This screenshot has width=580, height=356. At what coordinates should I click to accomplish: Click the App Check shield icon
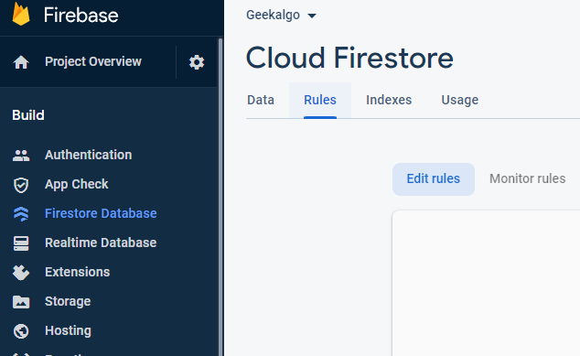click(x=21, y=185)
